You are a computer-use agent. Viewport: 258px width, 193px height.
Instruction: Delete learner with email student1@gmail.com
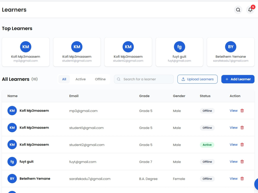tap(242, 128)
